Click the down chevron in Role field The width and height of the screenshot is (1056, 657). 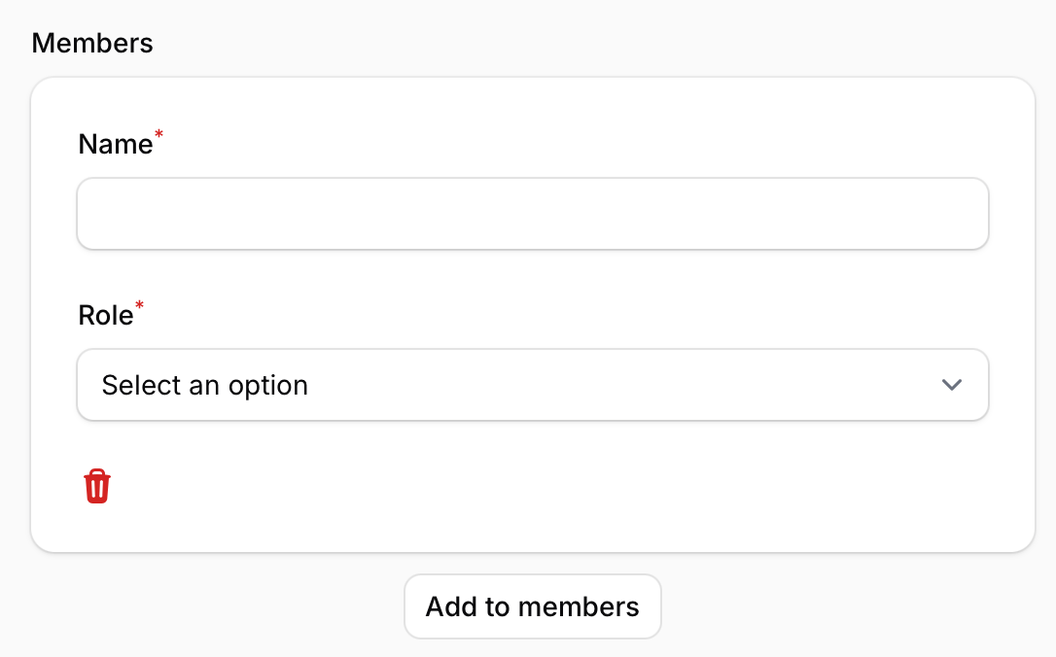tap(951, 385)
